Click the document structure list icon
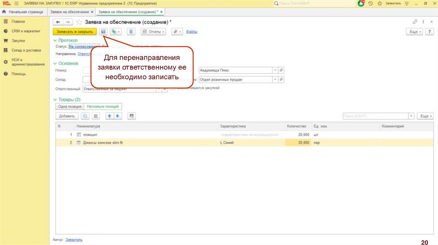 131,32
